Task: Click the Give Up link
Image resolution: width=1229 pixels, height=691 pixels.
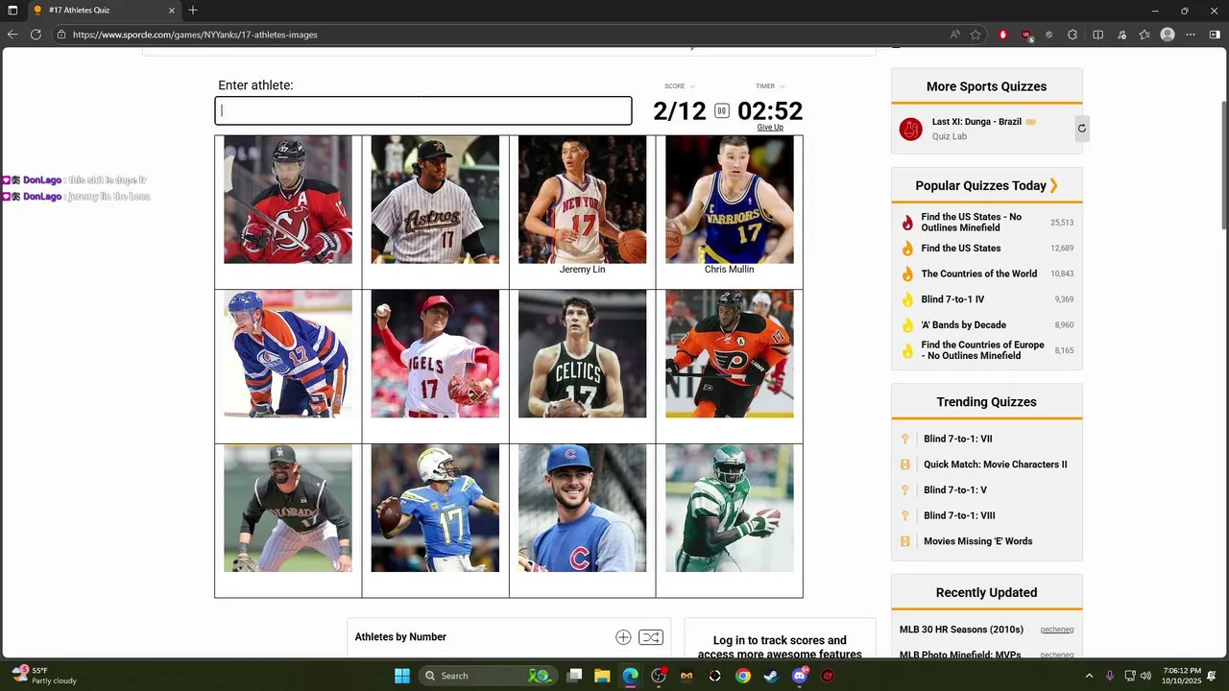Action: click(770, 128)
